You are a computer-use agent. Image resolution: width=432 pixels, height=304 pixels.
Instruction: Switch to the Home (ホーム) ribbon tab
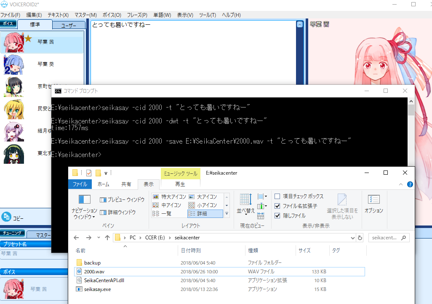tap(103, 184)
